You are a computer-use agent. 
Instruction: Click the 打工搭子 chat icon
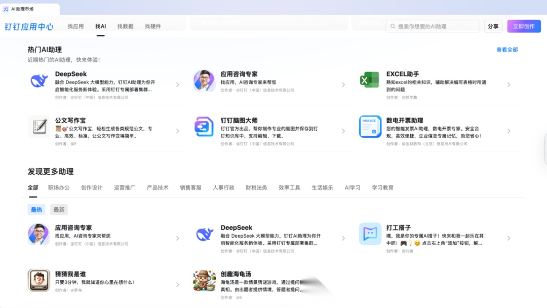click(x=370, y=234)
